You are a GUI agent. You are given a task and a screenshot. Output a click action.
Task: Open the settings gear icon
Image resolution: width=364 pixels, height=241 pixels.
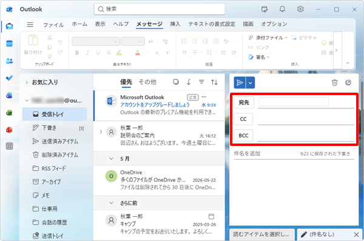coord(300,9)
